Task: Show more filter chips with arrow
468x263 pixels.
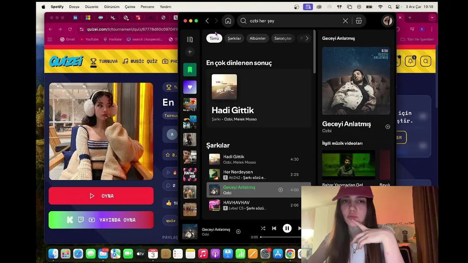Action: pyautogui.click(x=307, y=38)
